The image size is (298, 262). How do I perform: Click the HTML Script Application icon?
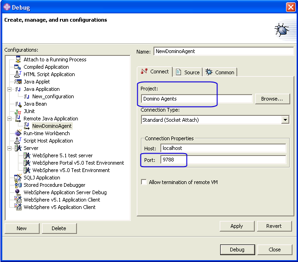[x=18, y=74]
